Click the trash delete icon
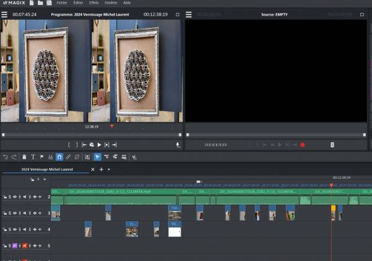 (x=24, y=157)
